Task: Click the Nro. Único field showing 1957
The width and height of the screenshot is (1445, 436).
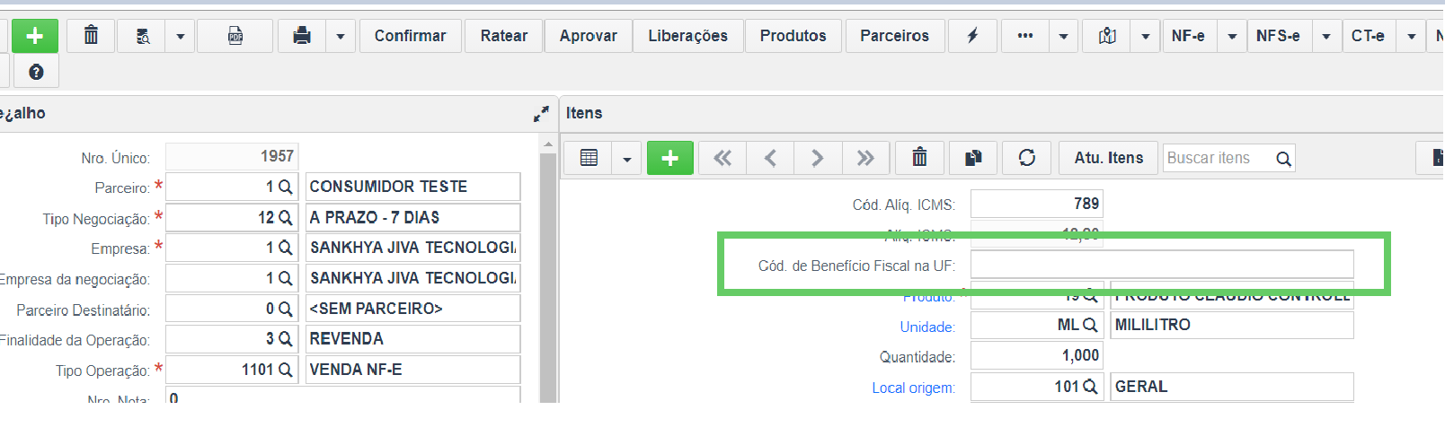Action: click(232, 156)
